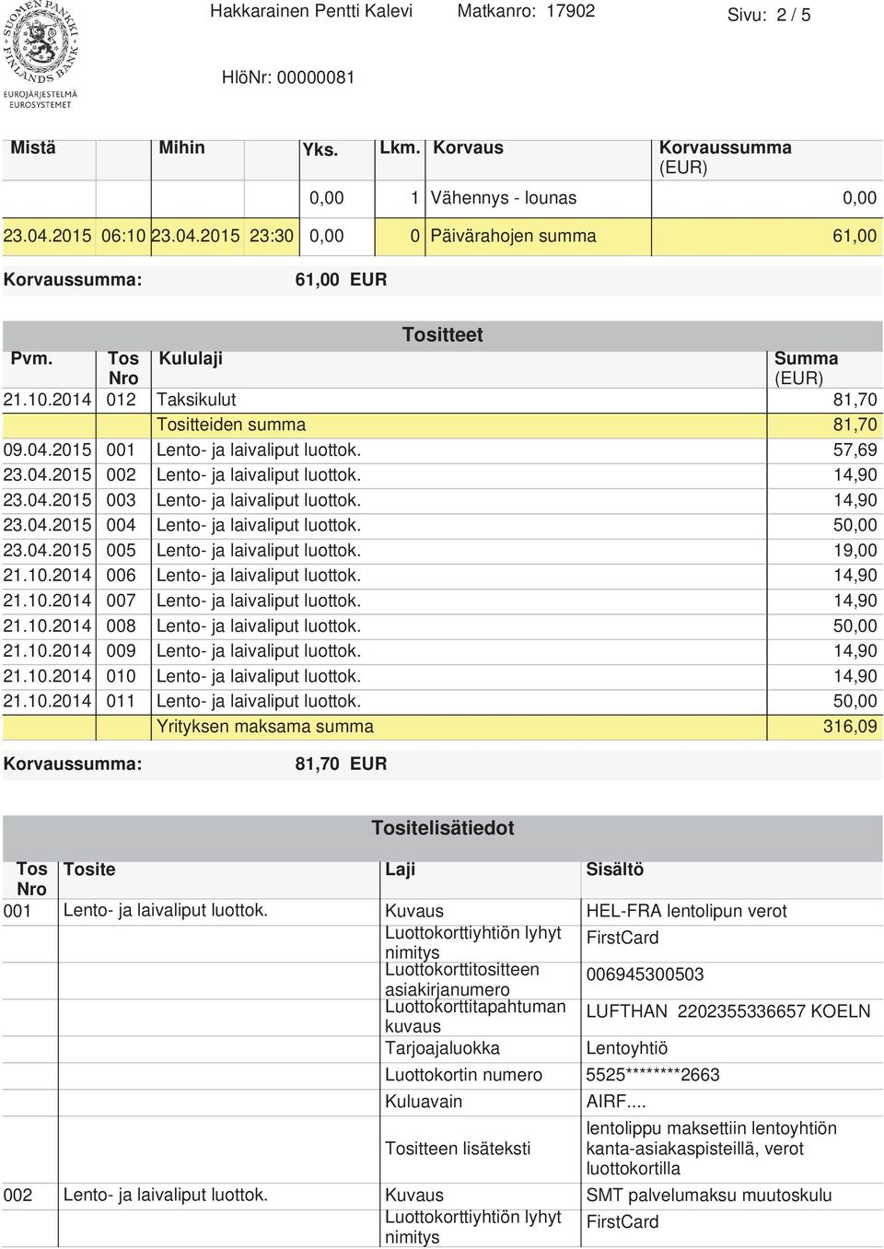884x1249 pixels.
Task: Select HEL-FRA lentolipun verot description
Action: point(686,911)
